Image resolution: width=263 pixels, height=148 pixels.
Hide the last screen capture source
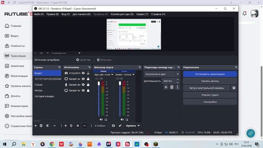click(83, 90)
